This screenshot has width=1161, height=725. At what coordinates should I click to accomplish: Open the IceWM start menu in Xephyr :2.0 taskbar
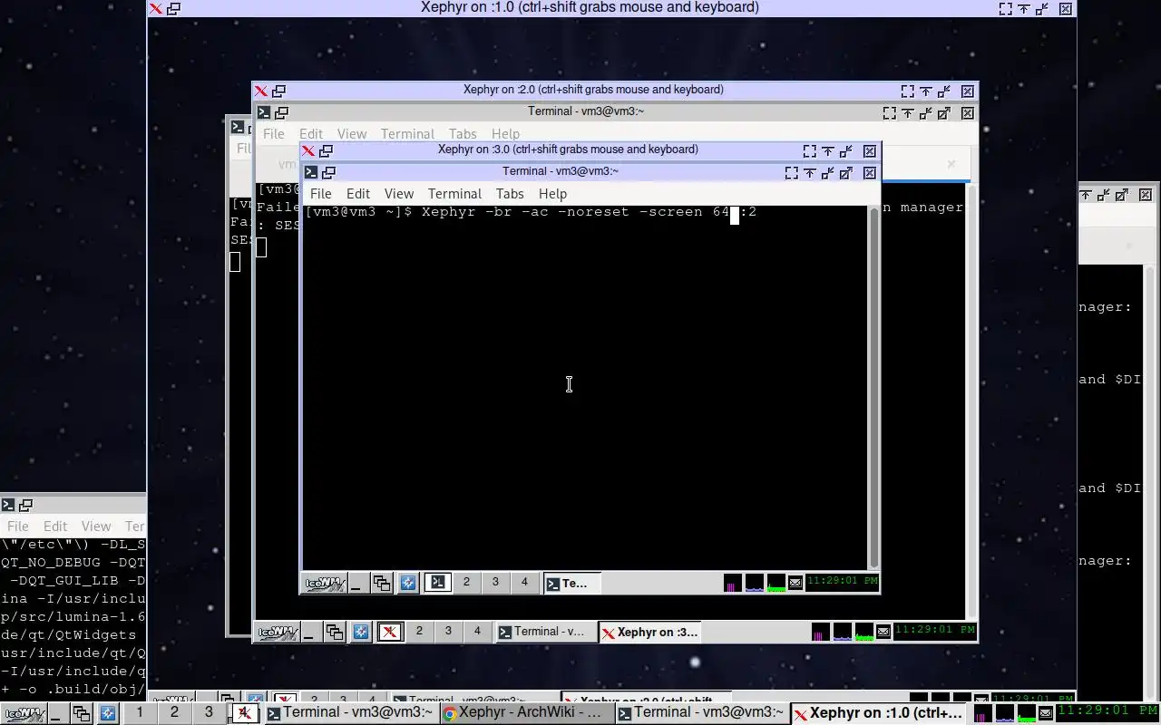click(x=278, y=632)
